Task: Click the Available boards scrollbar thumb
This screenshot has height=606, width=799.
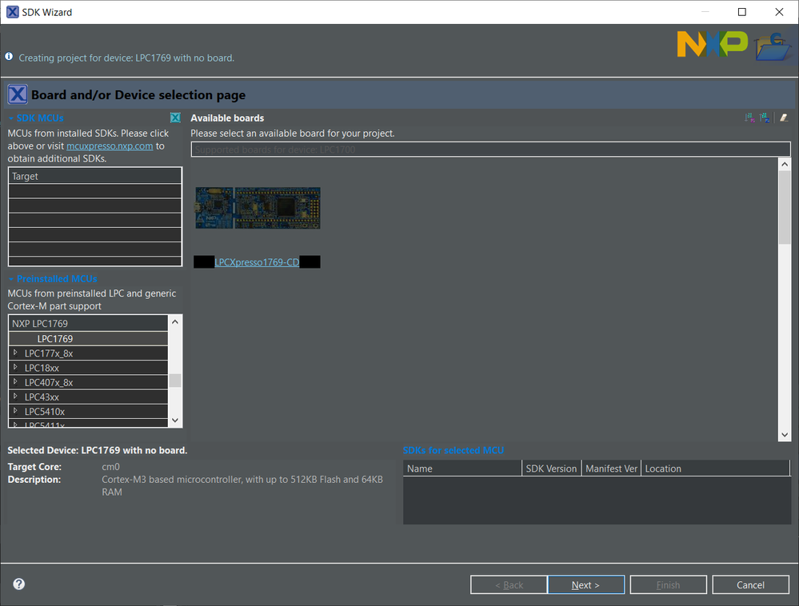Action: pos(785,207)
